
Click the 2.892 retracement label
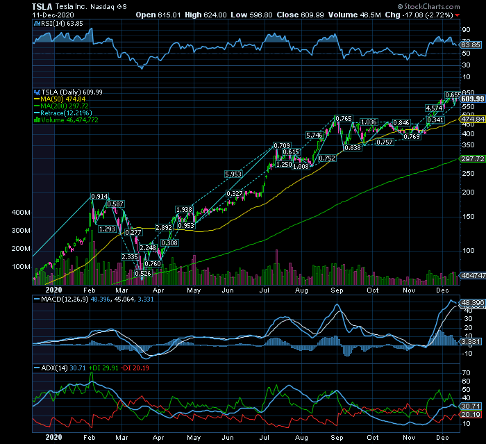coord(164,227)
